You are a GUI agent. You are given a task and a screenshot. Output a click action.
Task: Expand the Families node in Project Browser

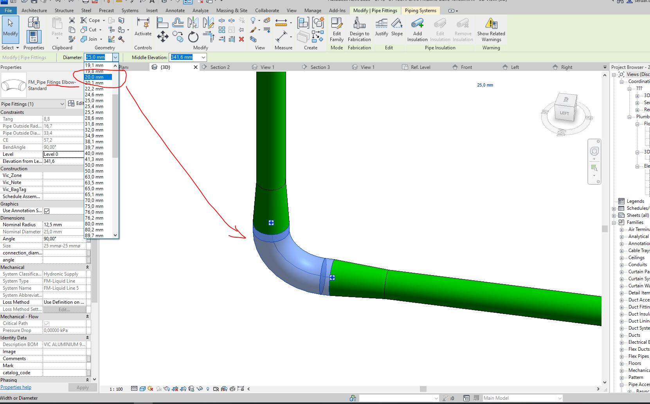click(x=614, y=222)
